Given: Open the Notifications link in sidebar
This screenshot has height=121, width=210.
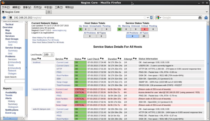Looking at the screenshot, I should pyautogui.click(x=12, y=110).
